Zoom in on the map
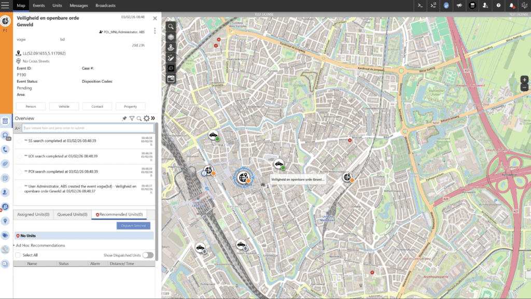This screenshot has width=531, height=299. [525, 80]
